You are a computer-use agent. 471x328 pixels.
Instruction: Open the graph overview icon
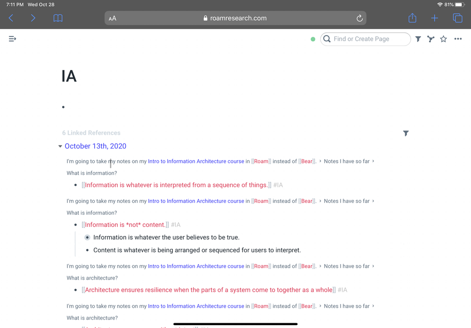tap(430, 39)
